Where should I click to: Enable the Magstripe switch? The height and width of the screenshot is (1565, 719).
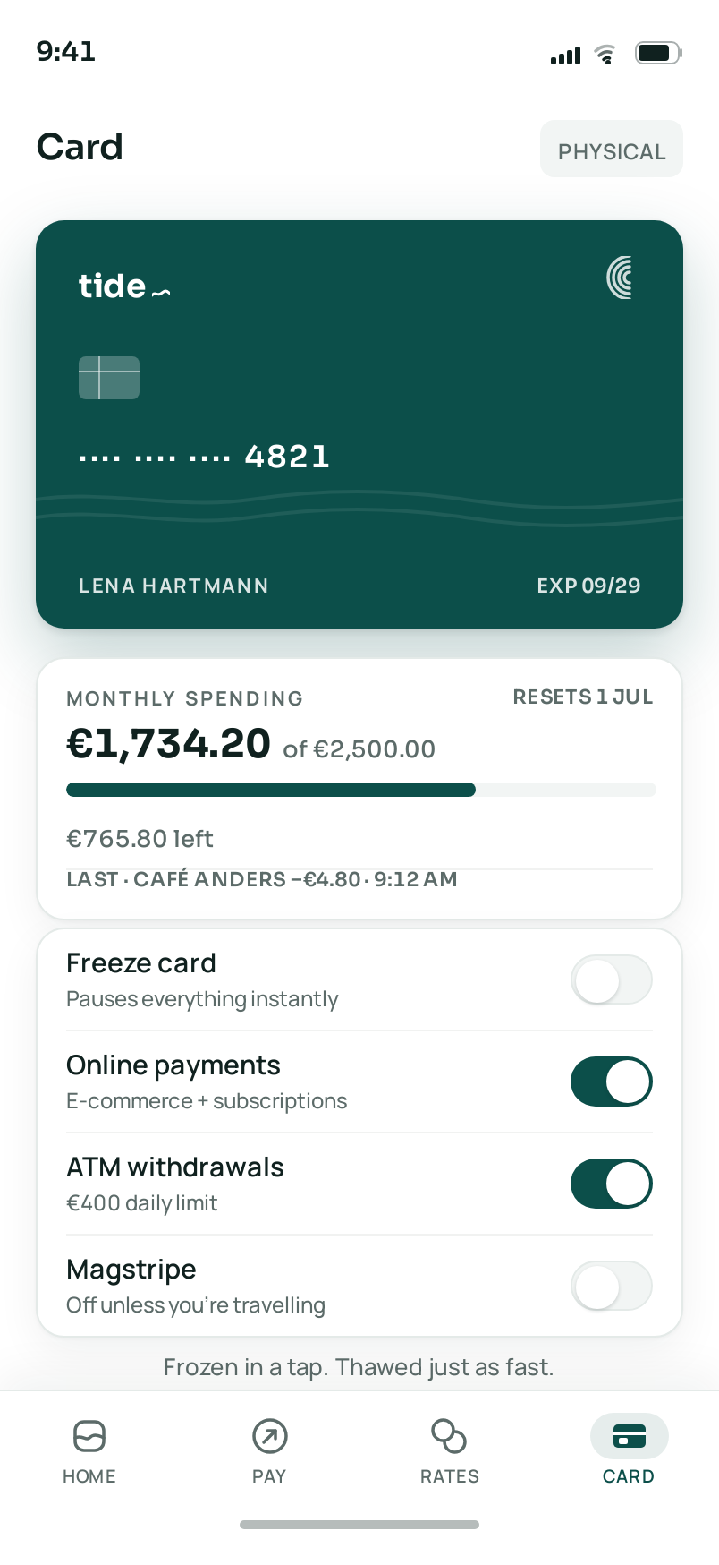tap(612, 1286)
